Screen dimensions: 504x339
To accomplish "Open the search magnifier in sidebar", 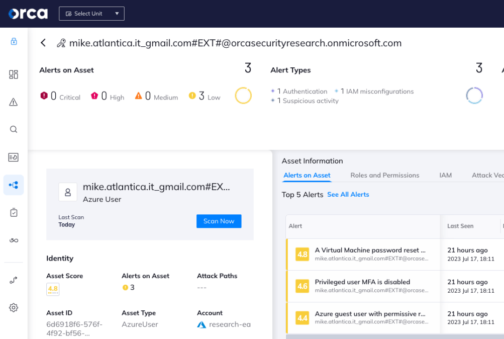I will click(14, 129).
